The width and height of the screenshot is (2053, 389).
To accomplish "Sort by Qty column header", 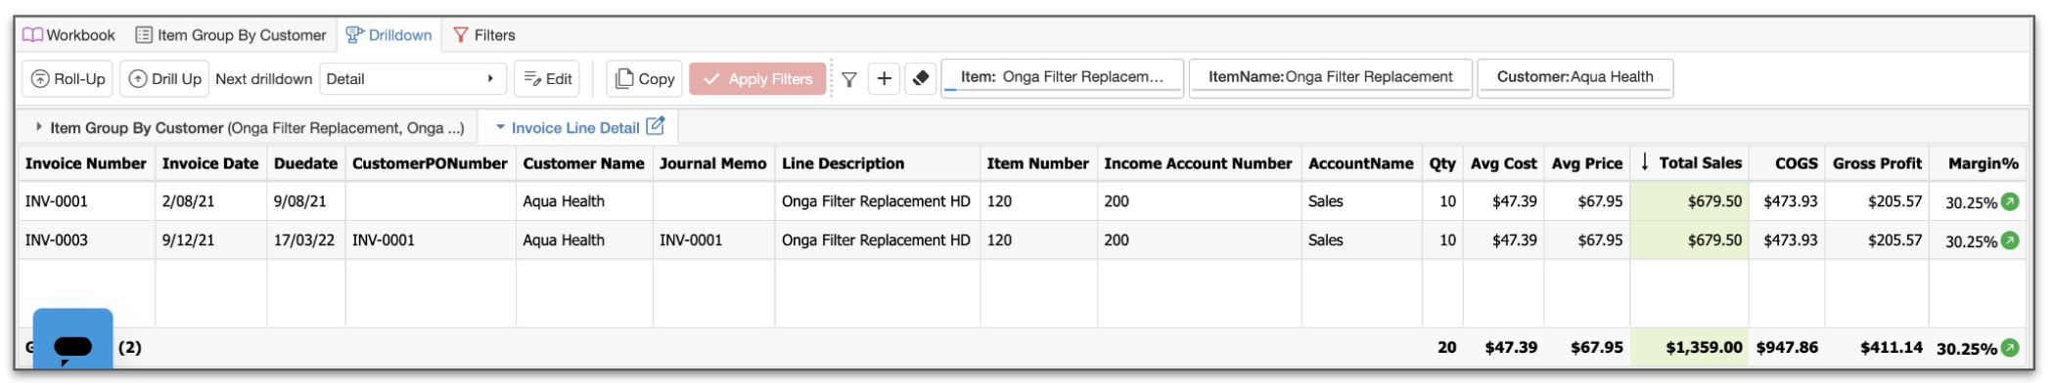I will pos(1442,164).
